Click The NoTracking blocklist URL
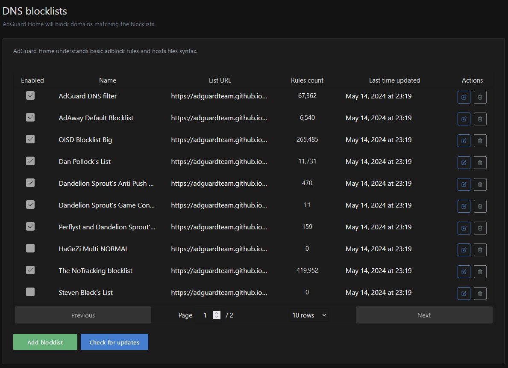 tap(219, 270)
